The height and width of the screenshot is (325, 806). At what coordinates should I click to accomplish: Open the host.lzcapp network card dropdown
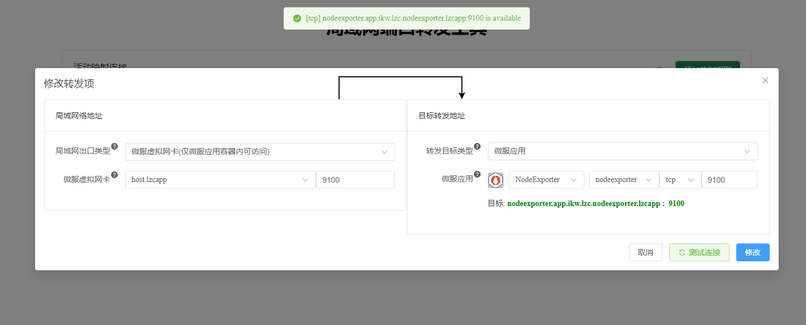click(x=220, y=180)
